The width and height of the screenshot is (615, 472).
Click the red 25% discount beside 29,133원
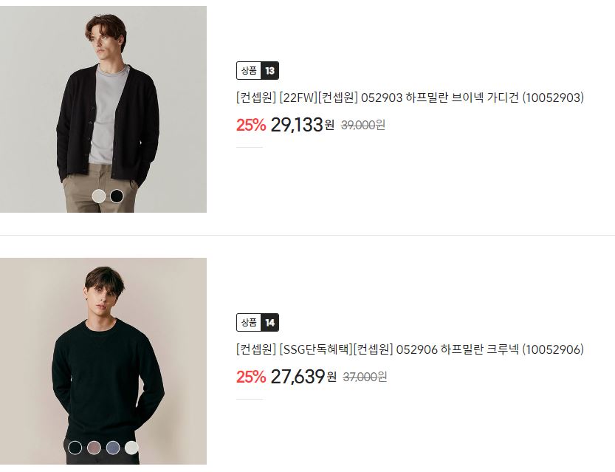coord(250,125)
